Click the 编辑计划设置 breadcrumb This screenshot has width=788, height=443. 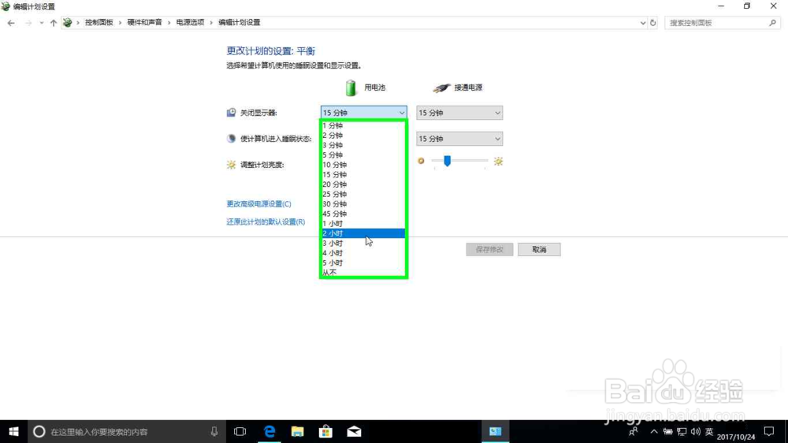click(240, 23)
